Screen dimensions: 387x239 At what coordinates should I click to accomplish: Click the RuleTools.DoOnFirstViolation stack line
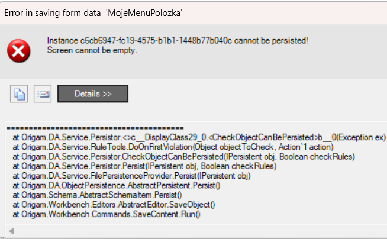(173, 147)
